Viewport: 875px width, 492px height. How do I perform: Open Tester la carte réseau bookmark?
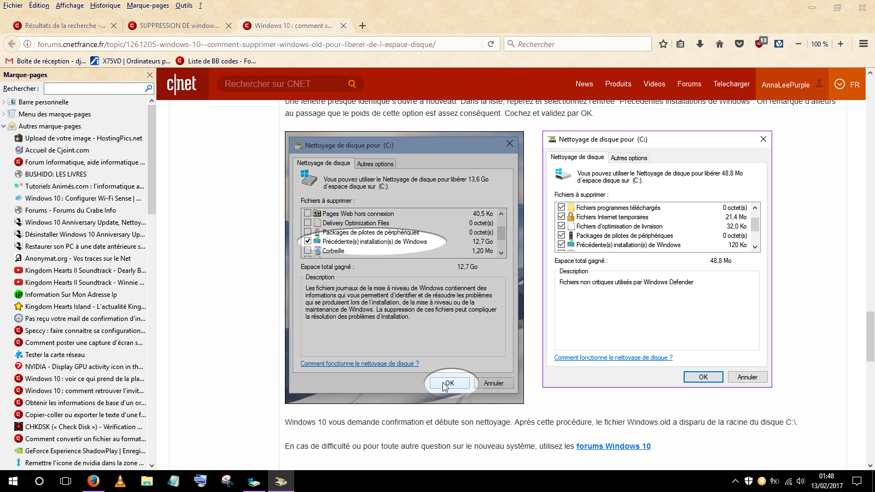tap(49, 355)
